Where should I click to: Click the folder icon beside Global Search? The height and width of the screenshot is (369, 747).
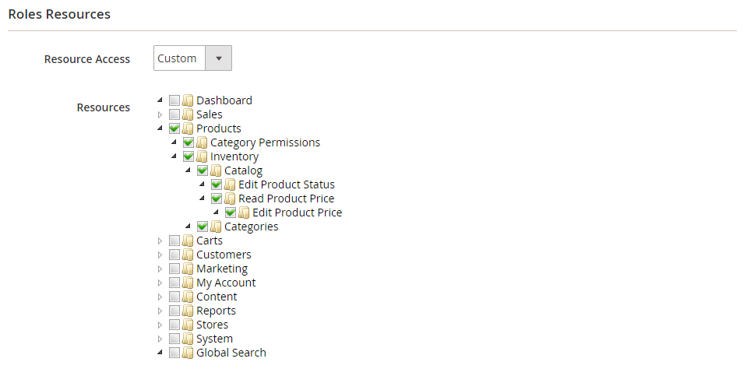[x=188, y=353]
